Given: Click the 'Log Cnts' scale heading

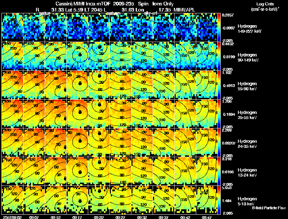Looking at the screenshot, I should [x=265, y=4].
